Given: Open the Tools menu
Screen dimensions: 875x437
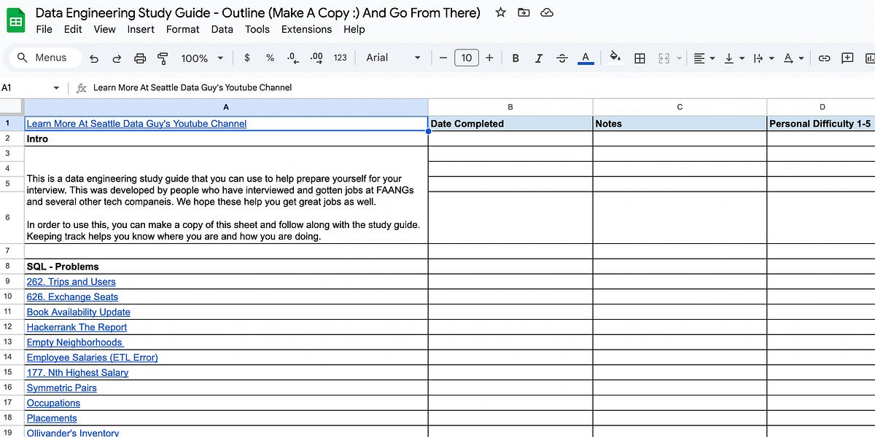Looking at the screenshot, I should [x=257, y=29].
